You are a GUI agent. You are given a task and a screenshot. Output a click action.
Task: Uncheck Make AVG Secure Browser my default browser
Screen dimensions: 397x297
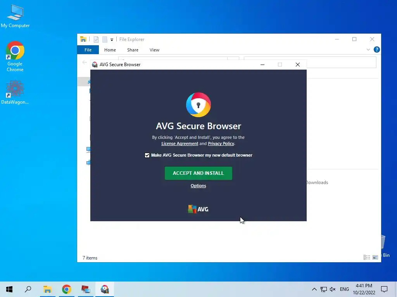tap(147, 155)
